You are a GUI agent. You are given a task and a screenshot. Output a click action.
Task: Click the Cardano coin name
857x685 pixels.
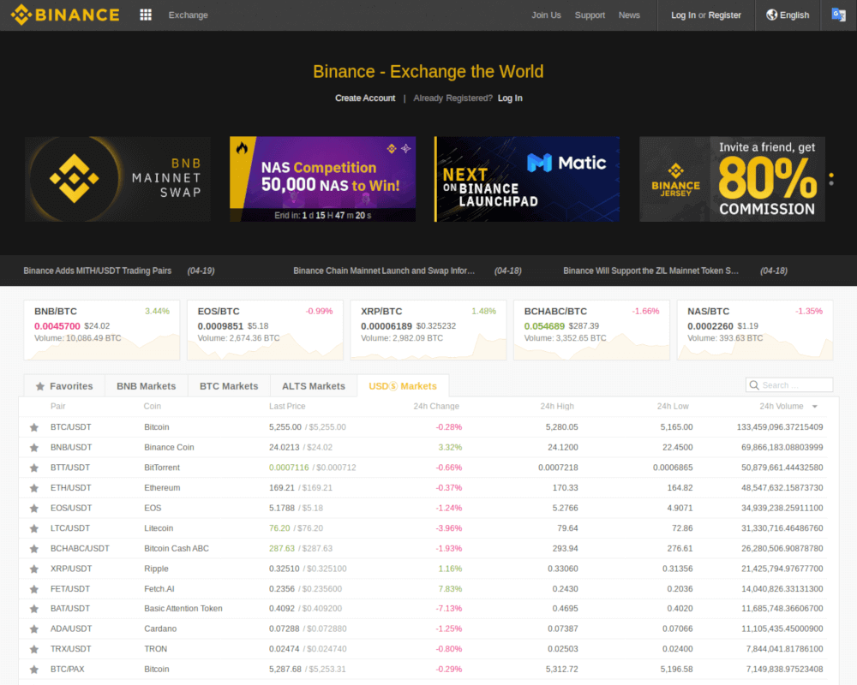[x=160, y=628]
